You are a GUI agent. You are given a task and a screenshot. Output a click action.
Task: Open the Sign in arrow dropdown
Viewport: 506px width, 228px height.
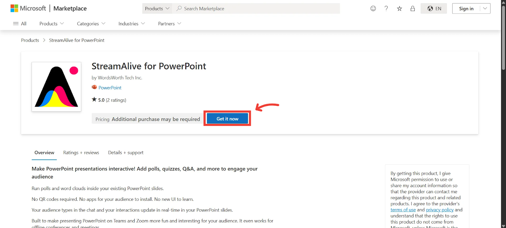tap(485, 9)
